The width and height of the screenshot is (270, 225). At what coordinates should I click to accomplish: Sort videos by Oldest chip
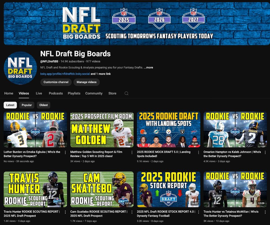[43, 105]
